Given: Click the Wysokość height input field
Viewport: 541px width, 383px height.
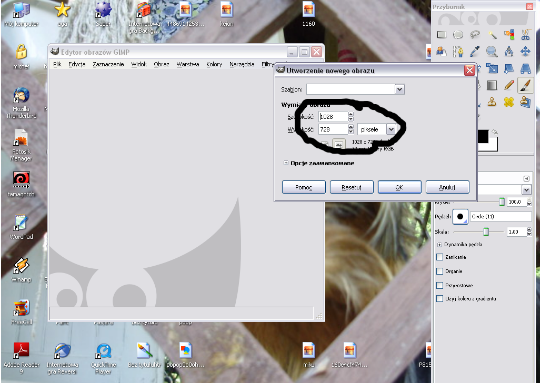Looking at the screenshot, I should [x=333, y=129].
